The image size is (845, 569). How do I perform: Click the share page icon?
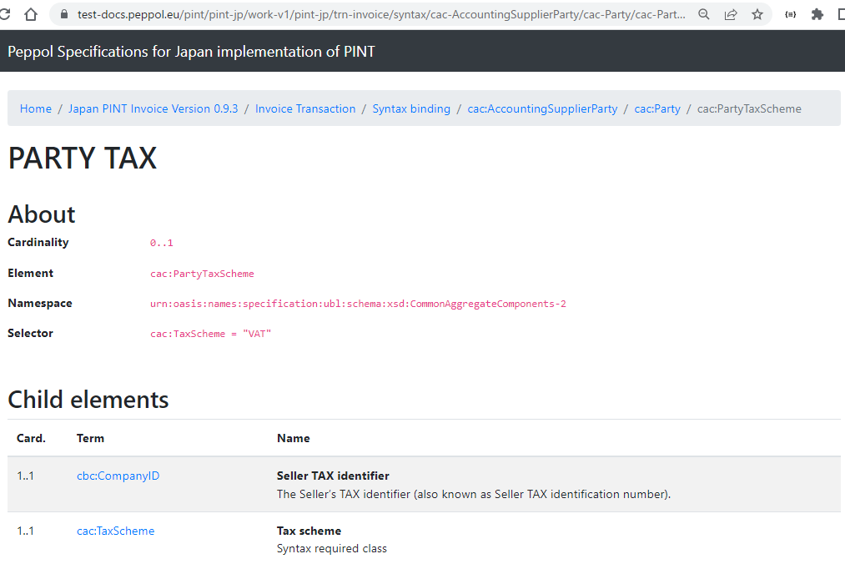[x=731, y=14]
